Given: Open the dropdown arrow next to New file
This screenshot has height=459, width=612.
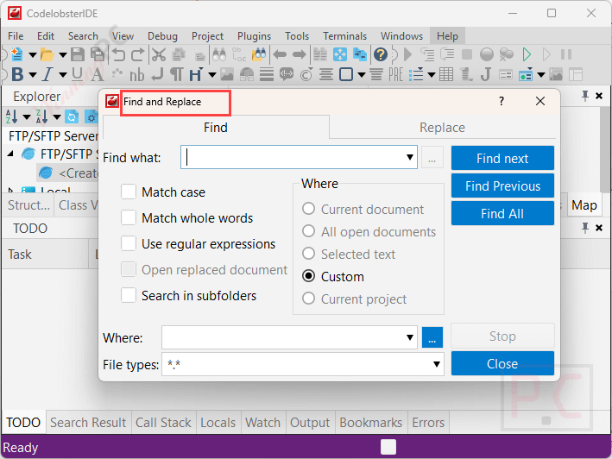Looking at the screenshot, I should (33, 54).
